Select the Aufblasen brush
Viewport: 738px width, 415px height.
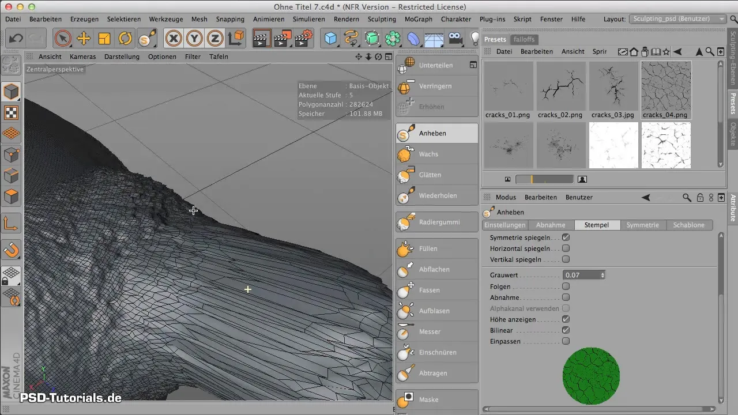pyautogui.click(x=437, y=311)
